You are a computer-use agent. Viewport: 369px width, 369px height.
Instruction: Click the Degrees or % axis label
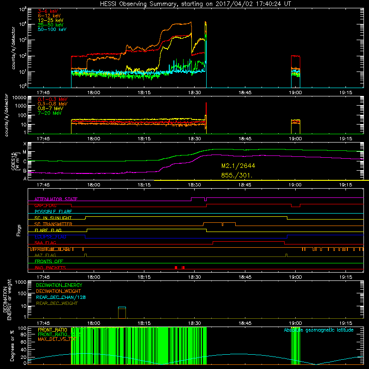12,345
